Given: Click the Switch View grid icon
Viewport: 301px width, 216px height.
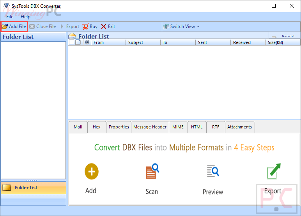Looking at the screenshot, I should [166, 26].
